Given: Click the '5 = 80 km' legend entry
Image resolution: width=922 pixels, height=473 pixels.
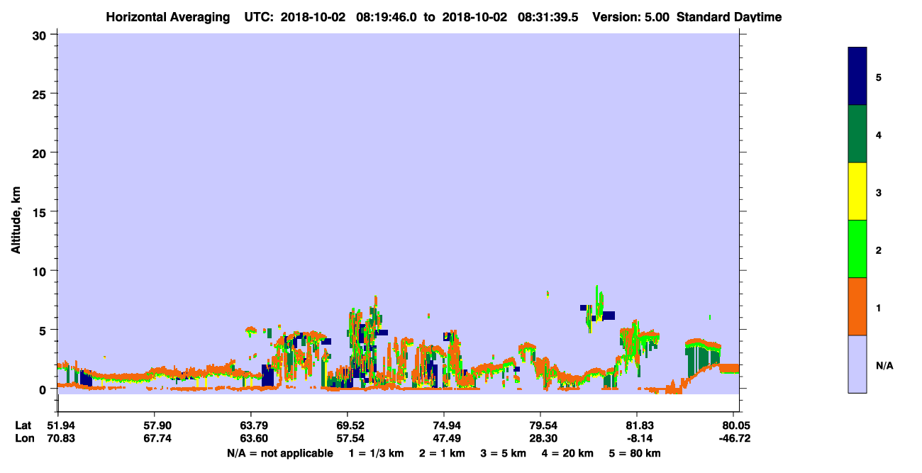Looking at the screenshot, I should point(635,453).
